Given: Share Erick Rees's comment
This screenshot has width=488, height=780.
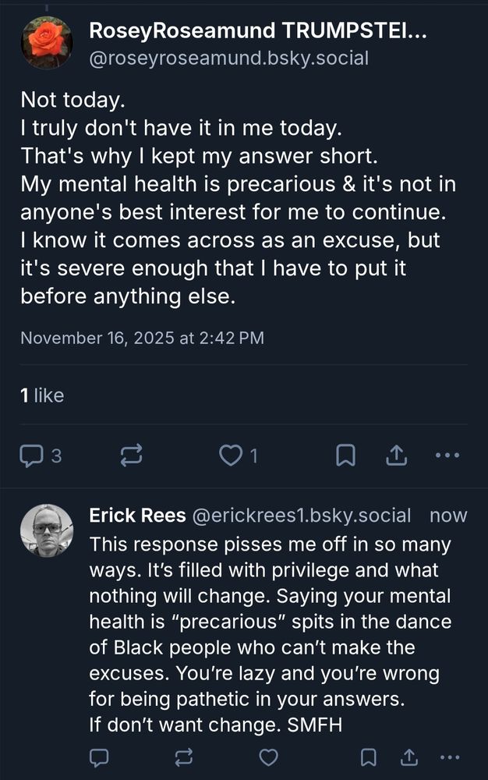Looking at the screenshot, I should click(x=408, y=757).
